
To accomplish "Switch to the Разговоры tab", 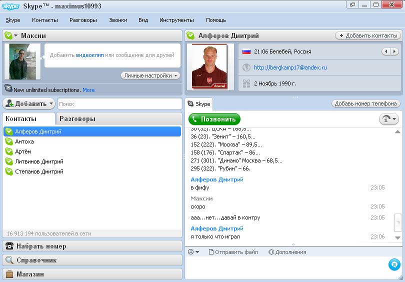I will point(119,119).
